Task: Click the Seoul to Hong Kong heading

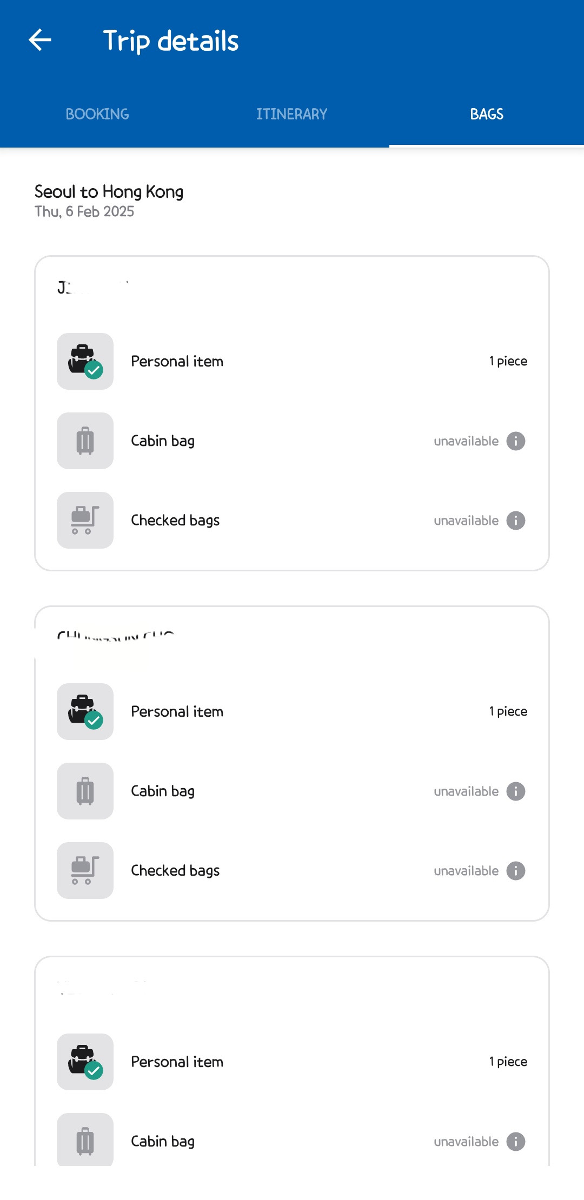Action: point(109,192)
